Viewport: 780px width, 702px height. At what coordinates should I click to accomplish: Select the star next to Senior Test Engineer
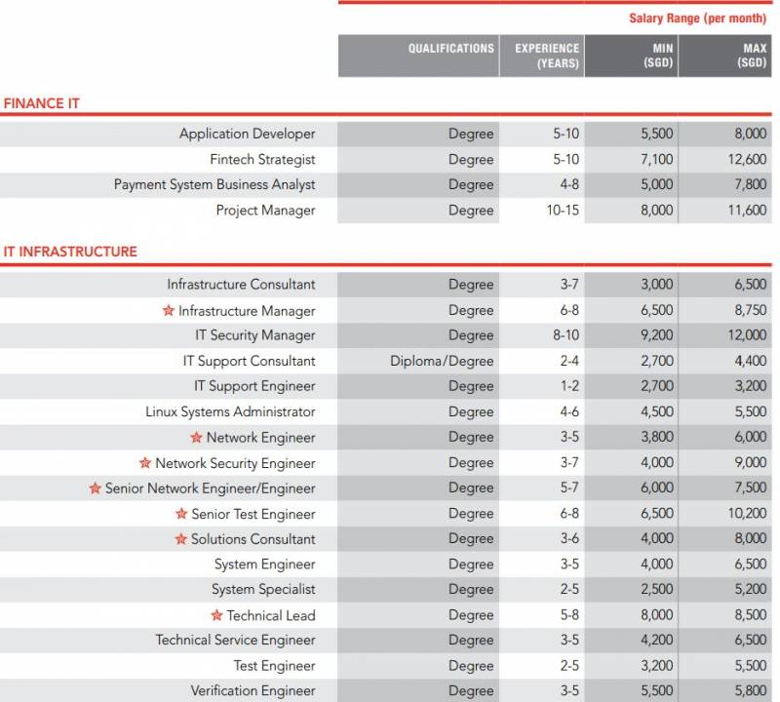tap(181, 514)
